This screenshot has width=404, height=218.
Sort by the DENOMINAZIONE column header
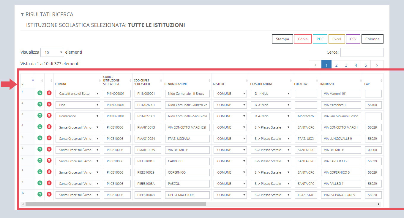pyautogui.click(x=187, y=81)
